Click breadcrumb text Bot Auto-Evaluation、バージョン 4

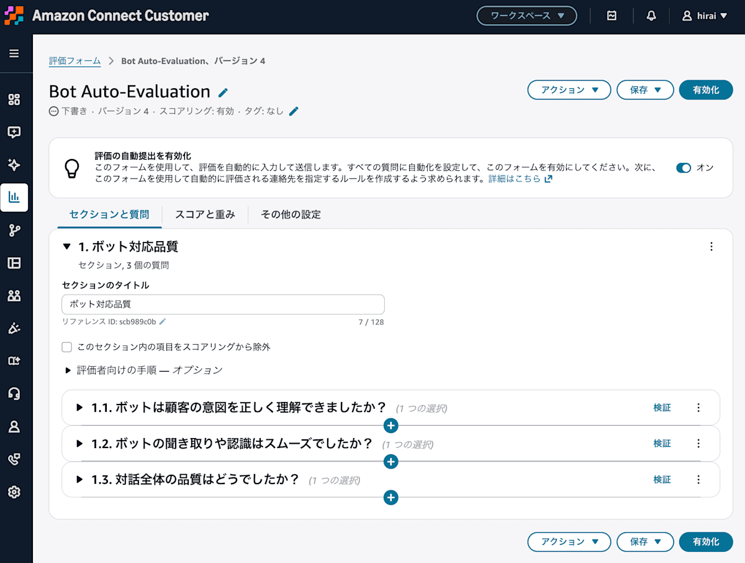click(193, 61)
